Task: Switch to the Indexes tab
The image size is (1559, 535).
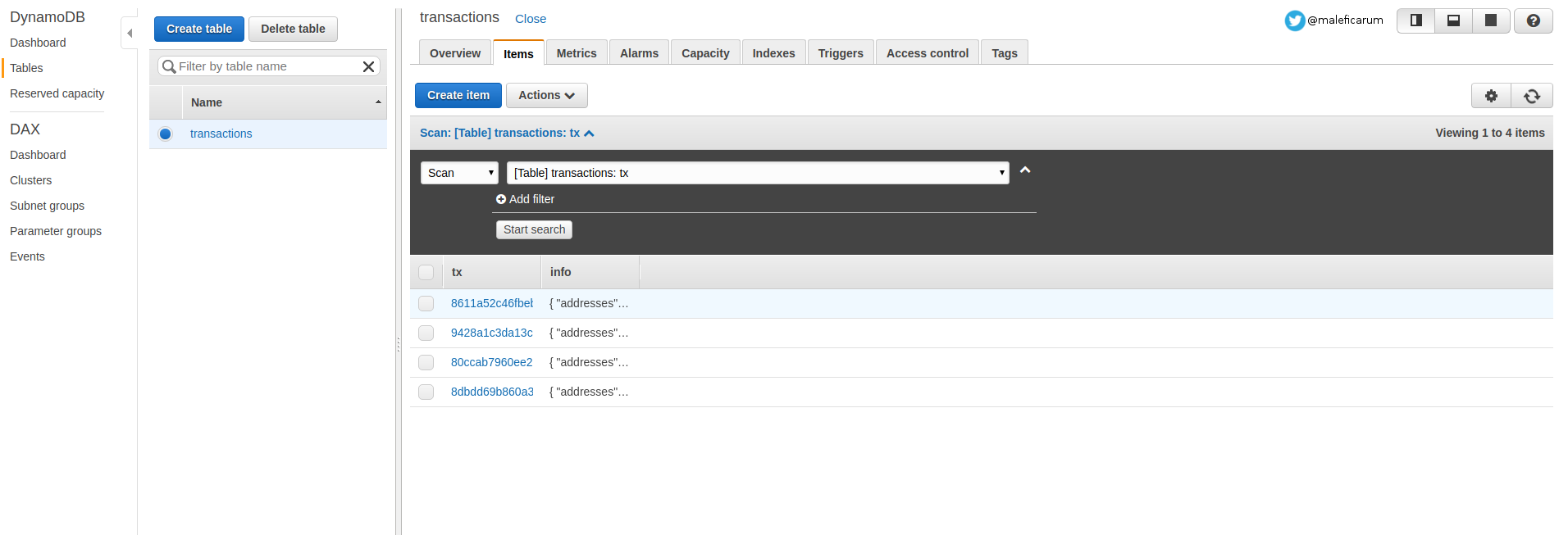Action: click(x=773, y=53)
